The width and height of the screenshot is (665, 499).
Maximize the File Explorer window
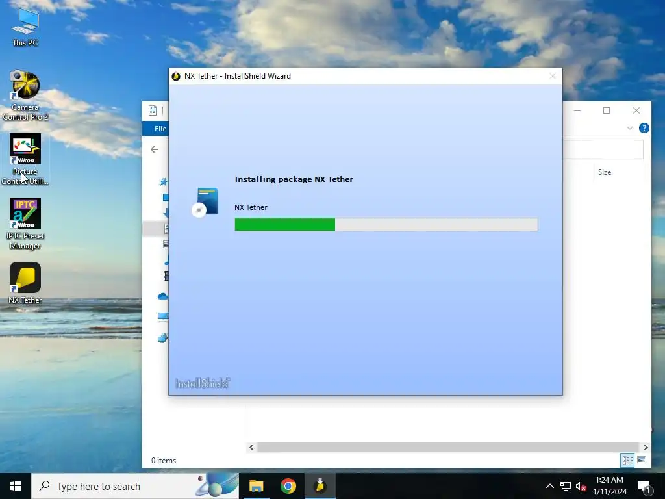coord(607,110)
